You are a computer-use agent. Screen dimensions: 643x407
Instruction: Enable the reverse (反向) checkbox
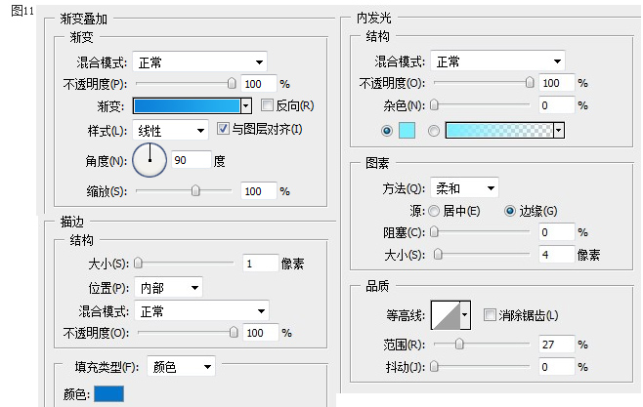point(267,105)
